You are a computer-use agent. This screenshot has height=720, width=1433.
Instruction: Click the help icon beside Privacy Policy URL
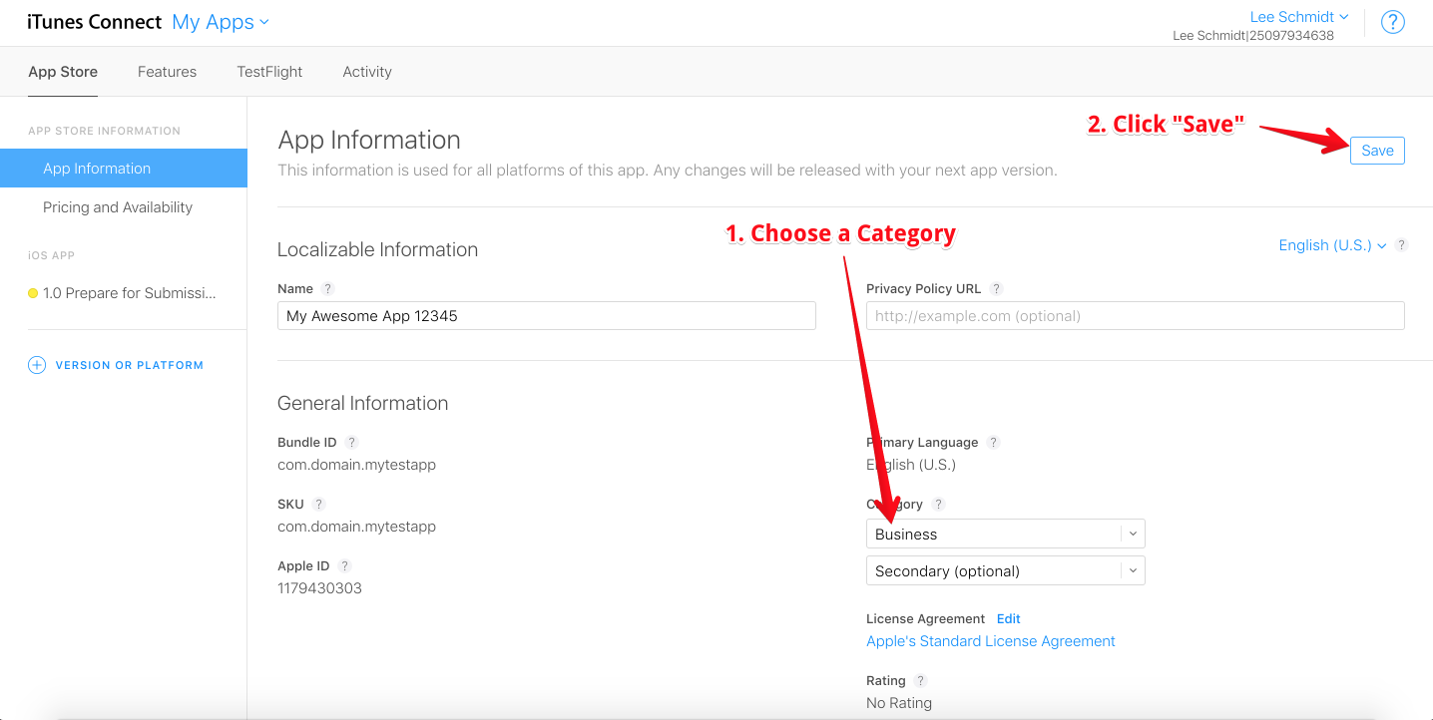tap(996, 288)
